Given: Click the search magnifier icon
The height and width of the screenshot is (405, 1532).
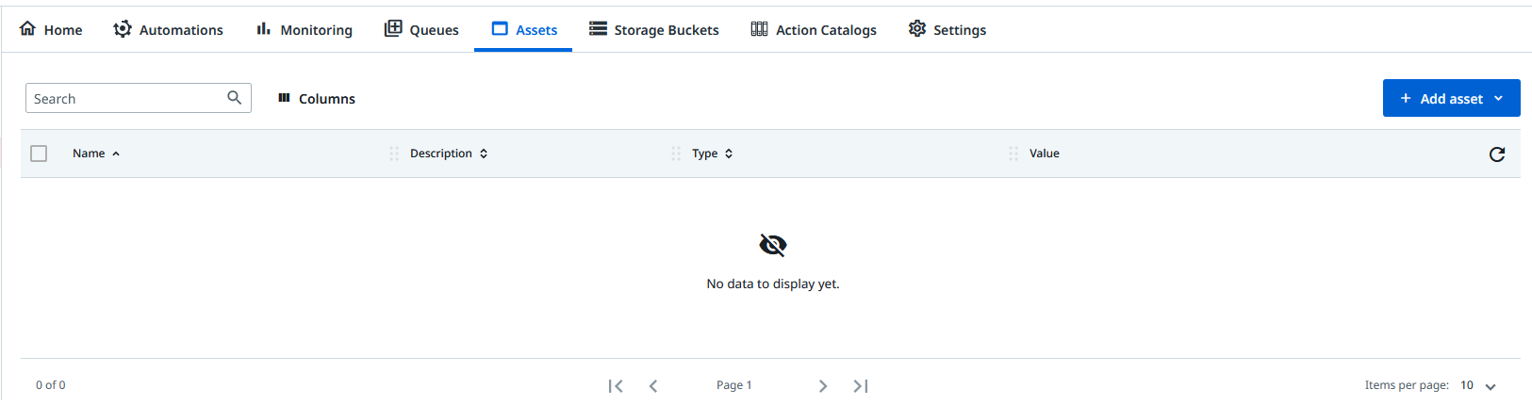Looking at the screenshot, I should coord(234,98).
